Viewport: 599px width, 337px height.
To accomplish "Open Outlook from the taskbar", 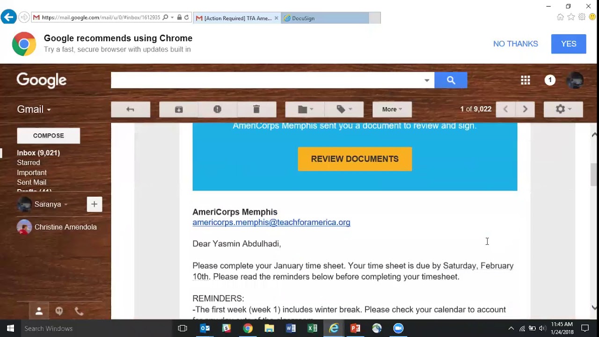I will 205,329.
